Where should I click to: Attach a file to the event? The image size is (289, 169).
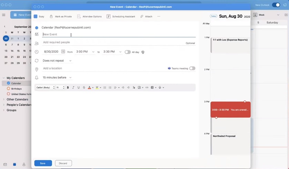[x=146, y=17]
